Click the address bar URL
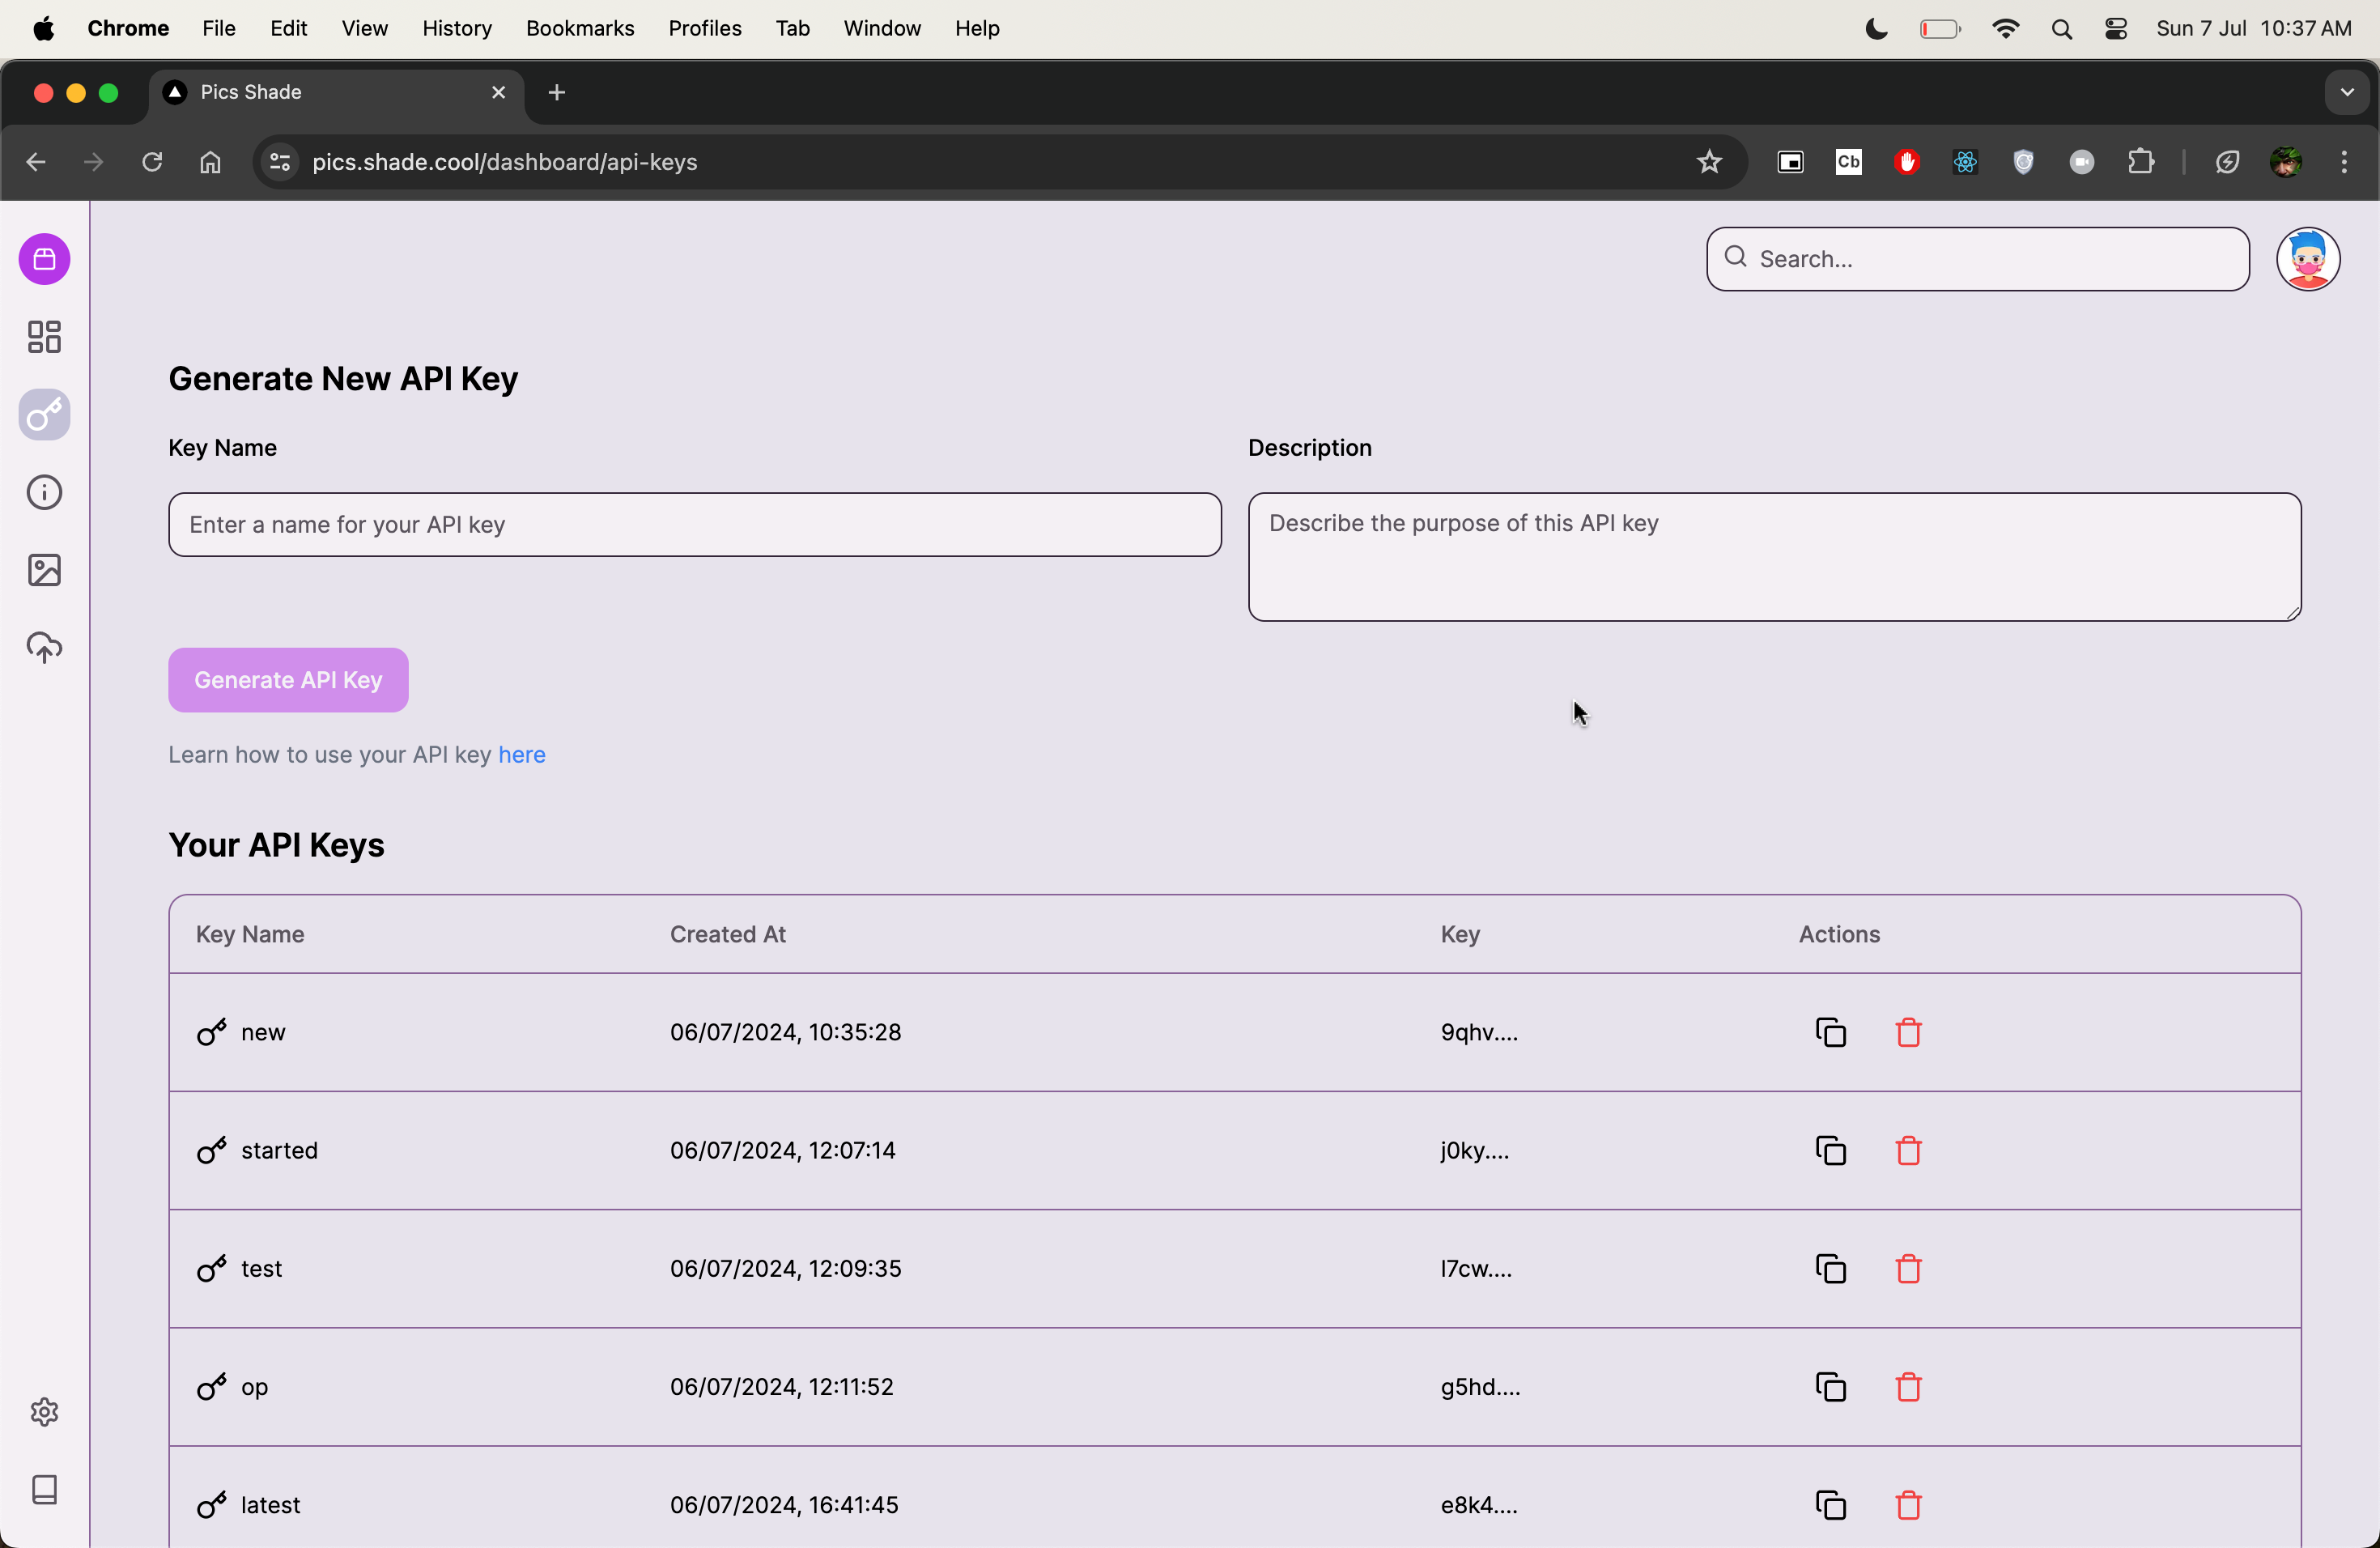 coord(505,162)
